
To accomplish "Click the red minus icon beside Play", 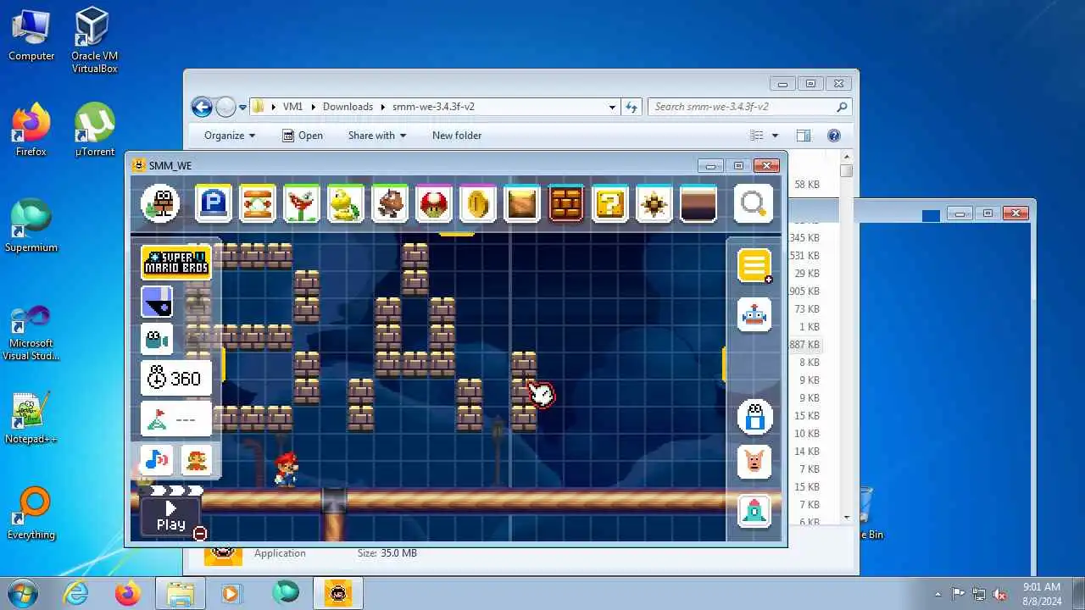I will 200,533.
